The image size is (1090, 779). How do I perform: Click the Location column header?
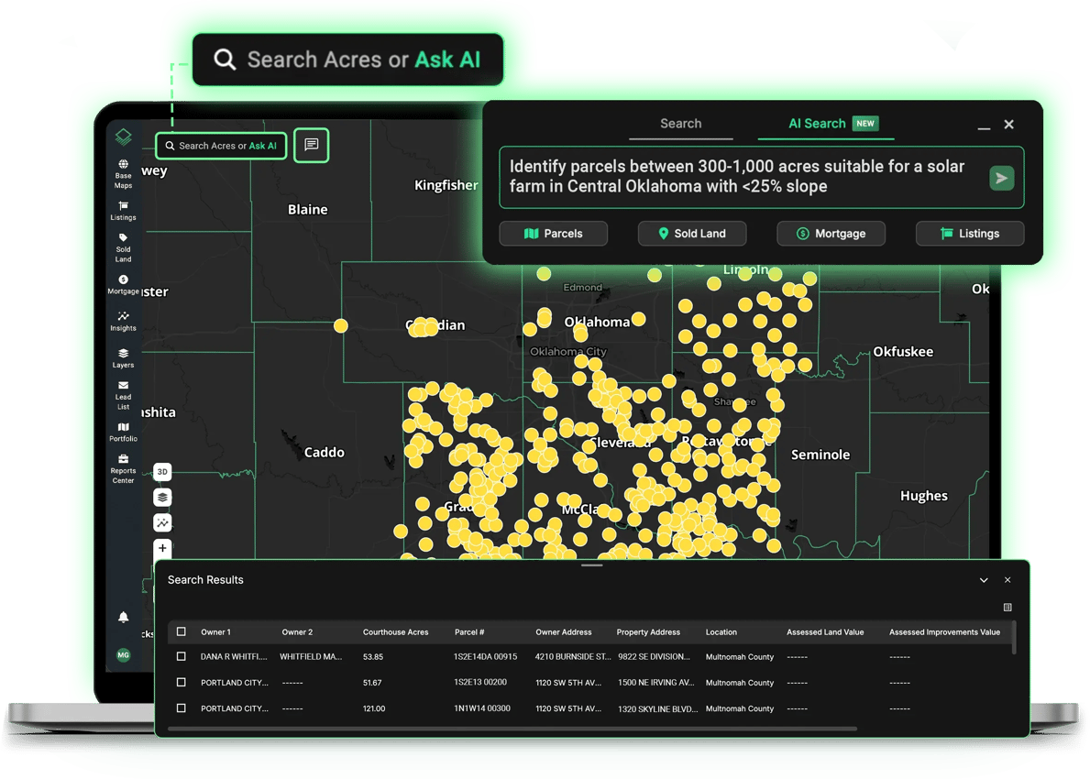[x=721, y=632]
